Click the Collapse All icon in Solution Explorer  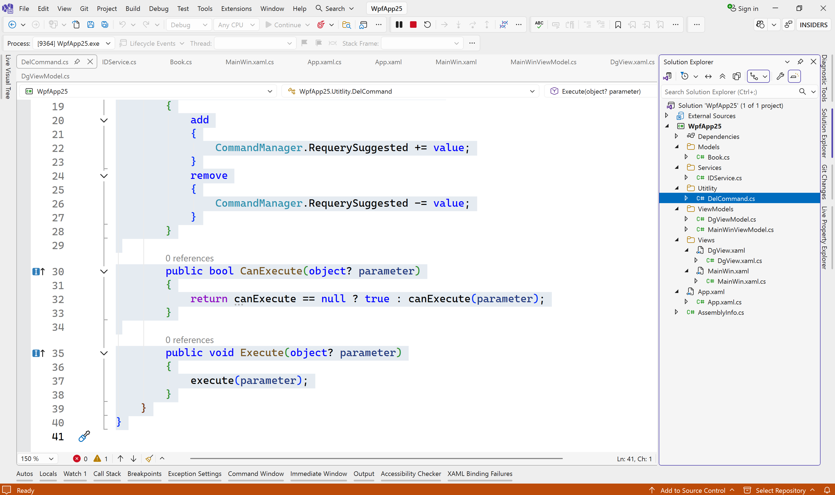722,77
